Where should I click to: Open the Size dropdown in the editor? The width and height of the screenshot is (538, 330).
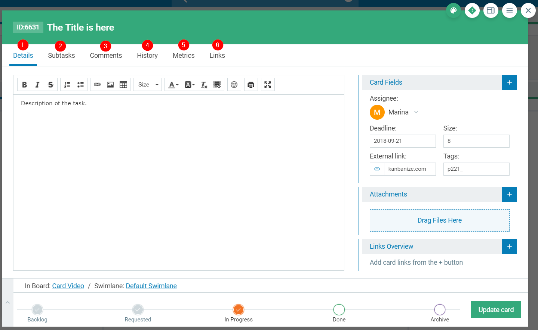(147, 85)
